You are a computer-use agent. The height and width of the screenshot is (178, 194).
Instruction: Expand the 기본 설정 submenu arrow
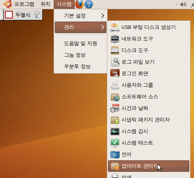(103, 16)
